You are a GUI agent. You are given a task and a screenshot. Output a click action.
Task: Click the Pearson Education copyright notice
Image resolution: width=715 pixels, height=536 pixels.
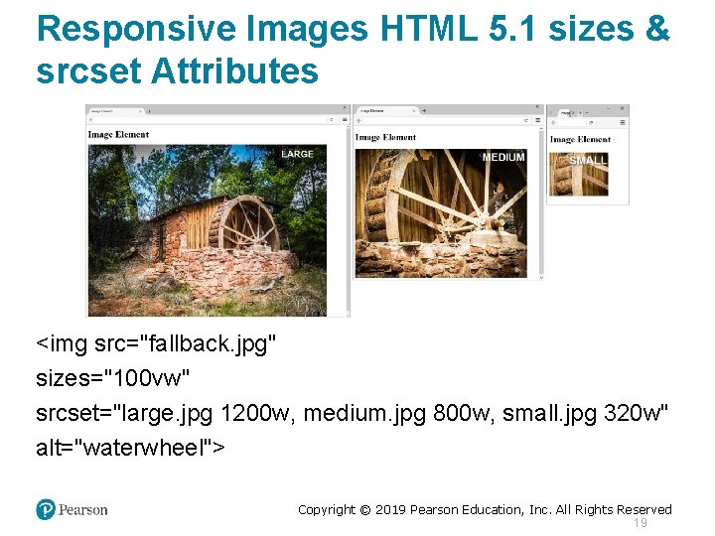(x=485, y=509)
